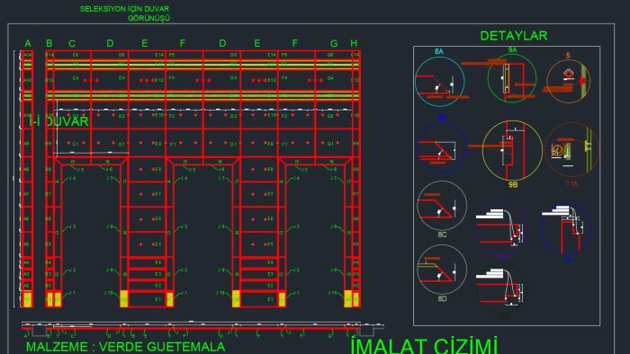The image size is (630, 354).
Task: Click the orange detail circle labeled 5
Action: 569,82
